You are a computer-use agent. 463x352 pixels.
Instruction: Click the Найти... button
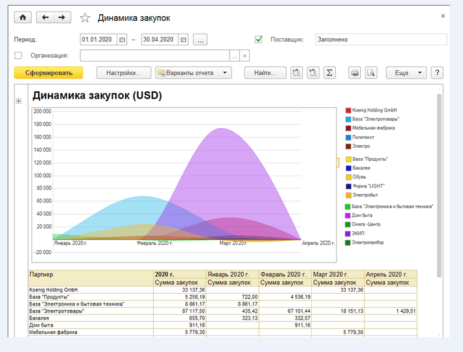(x=265, y=73)
